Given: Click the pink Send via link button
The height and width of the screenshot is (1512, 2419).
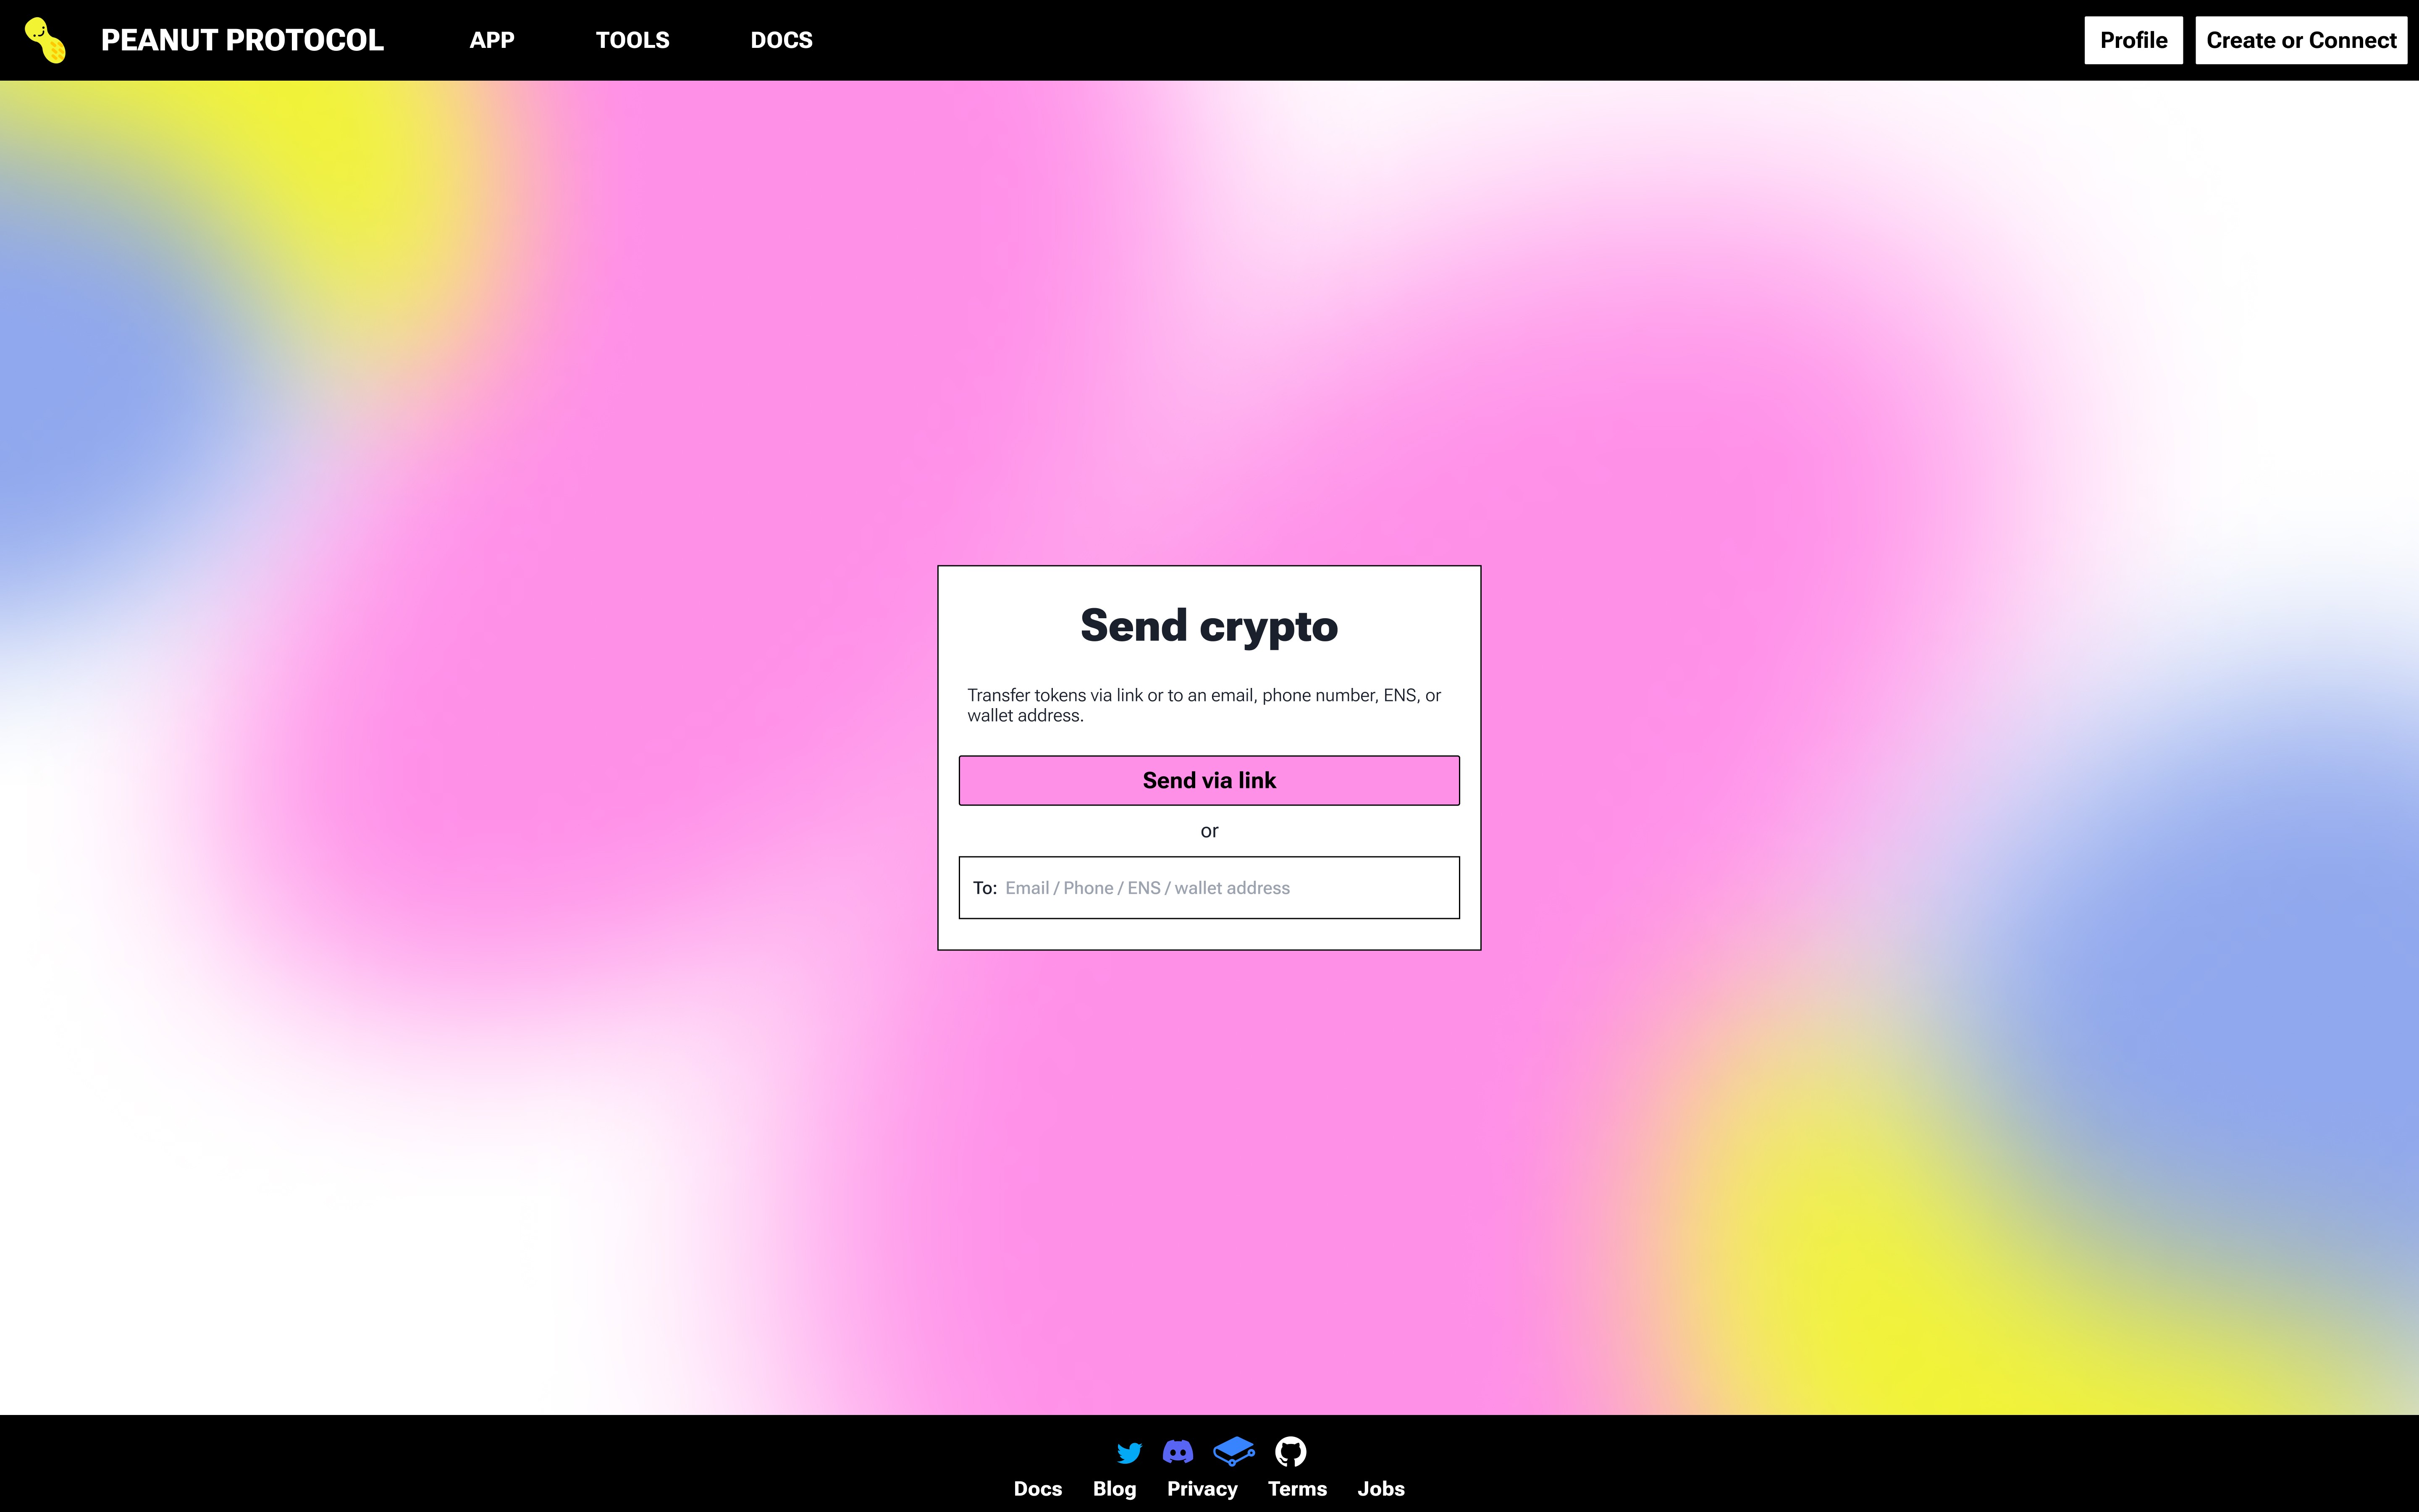Looking at the screenshot, I should coord(1209,780).
